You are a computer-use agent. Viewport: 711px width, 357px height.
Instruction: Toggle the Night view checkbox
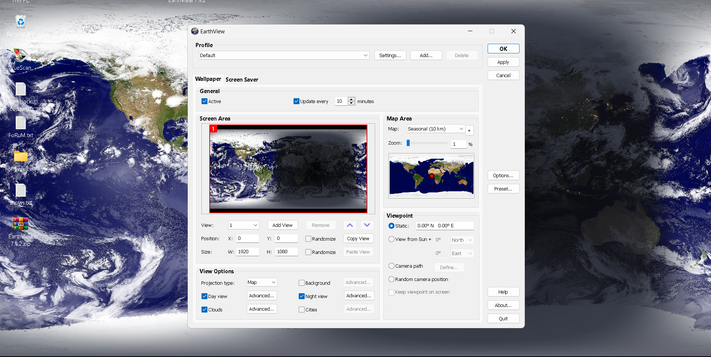(x=302, y=296)
